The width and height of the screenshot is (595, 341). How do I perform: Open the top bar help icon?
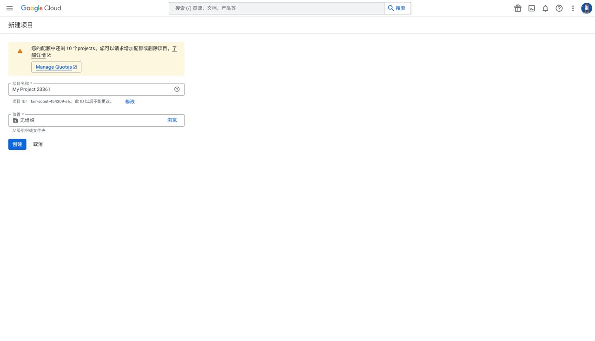coord(559,8)
